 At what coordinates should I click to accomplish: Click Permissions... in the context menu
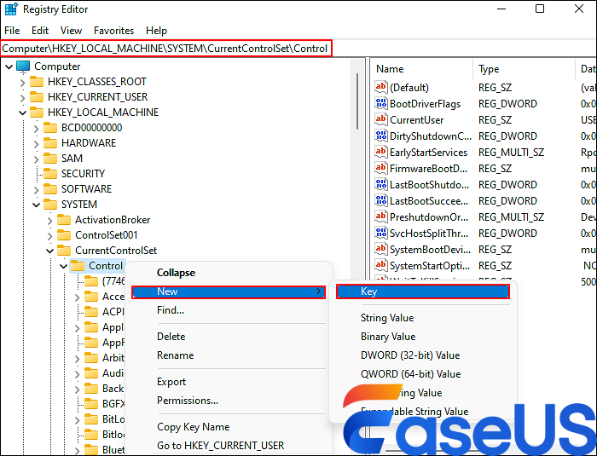187,401
